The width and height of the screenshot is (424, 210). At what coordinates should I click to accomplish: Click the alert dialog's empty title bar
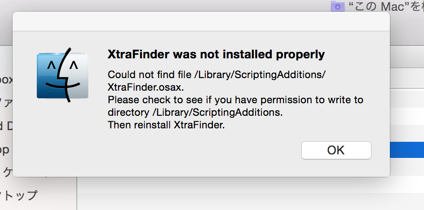pos(201,22)
